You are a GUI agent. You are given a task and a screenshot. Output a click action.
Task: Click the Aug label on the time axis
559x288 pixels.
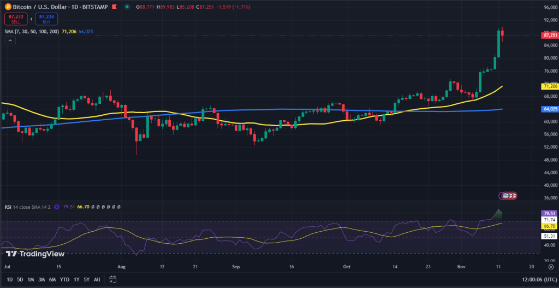[x=122, y=267]
